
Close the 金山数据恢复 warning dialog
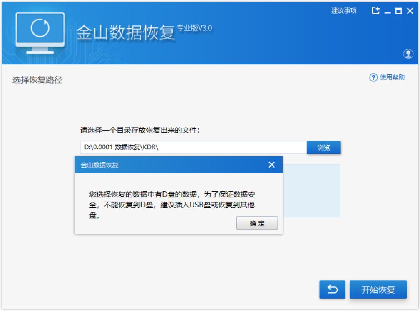pyautogui.click(x=272, y=165)
